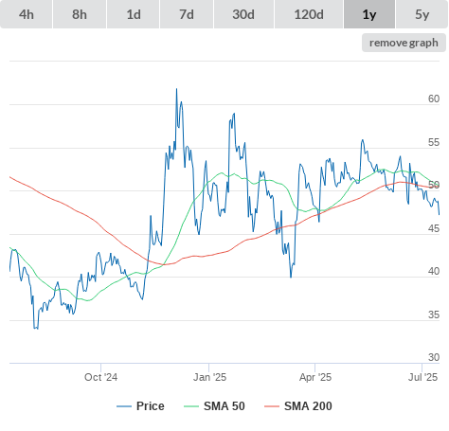
Task: Click the blue Price legend line swatch
Action: [124, 406]
